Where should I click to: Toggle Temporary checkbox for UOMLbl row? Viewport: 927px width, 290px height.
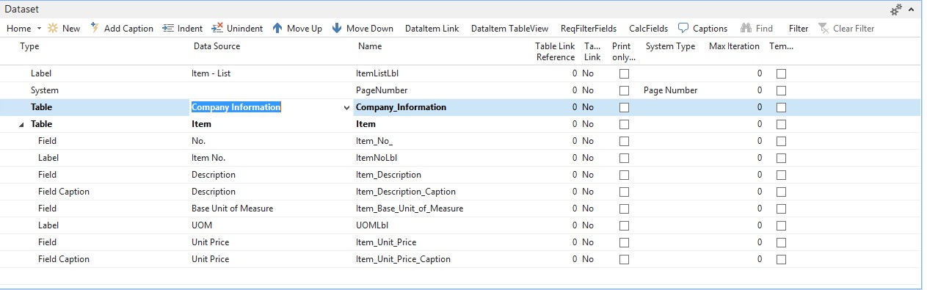click(x=781, y=225)
